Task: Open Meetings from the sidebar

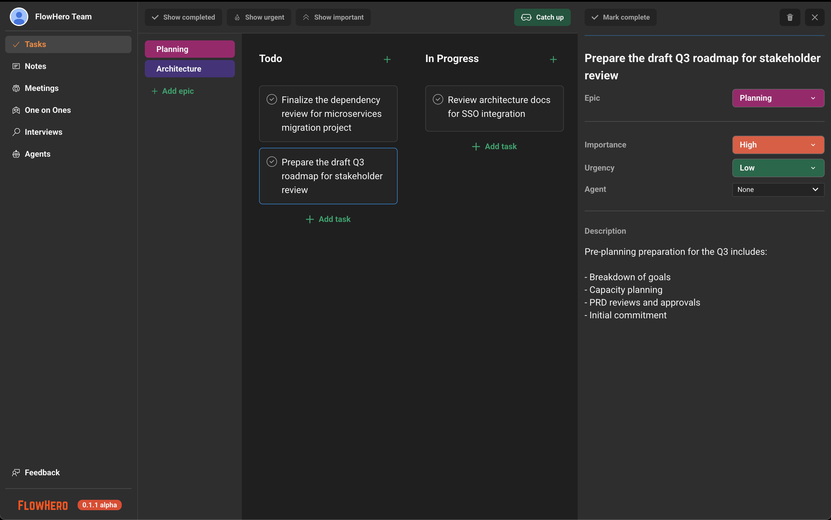Action: (x=42, y=88)
